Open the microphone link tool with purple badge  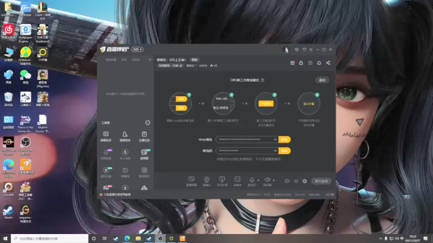106,154
